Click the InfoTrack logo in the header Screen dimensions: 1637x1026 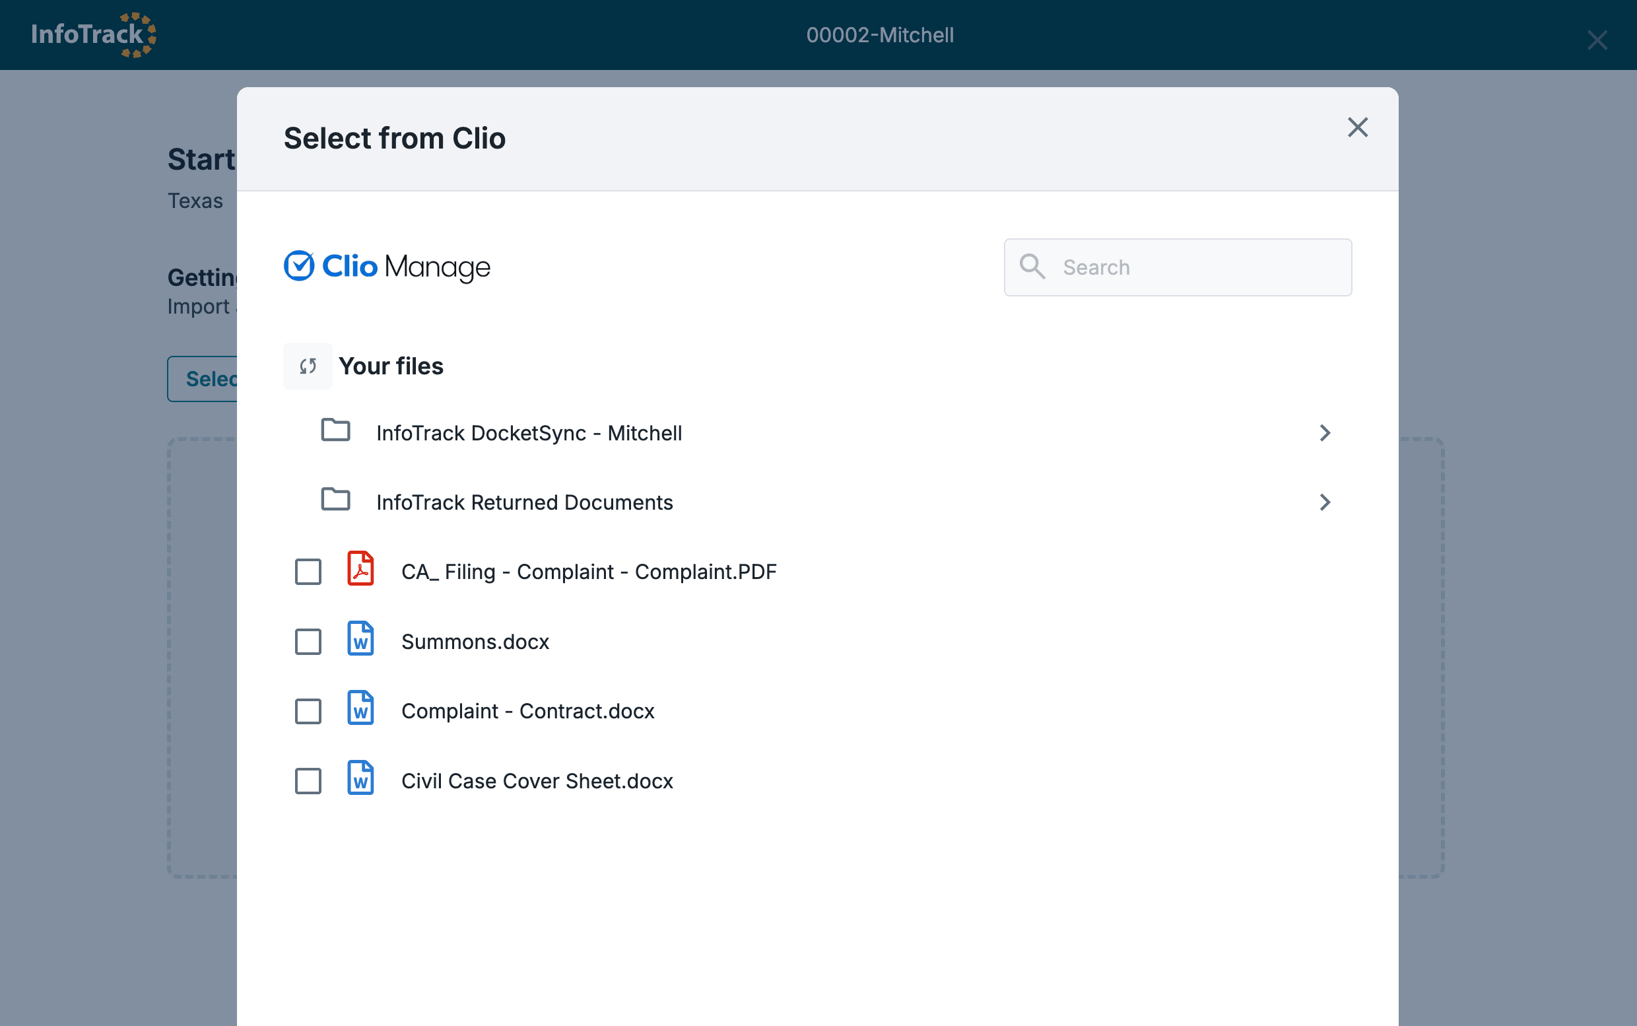(94, 34)
